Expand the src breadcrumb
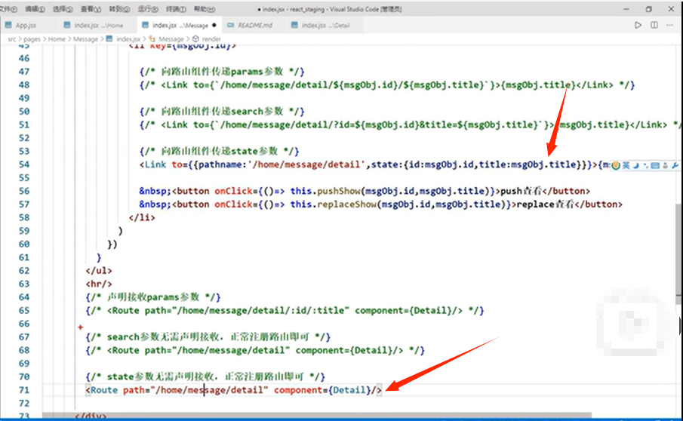The image size is (683, 421). click(12, 38)
